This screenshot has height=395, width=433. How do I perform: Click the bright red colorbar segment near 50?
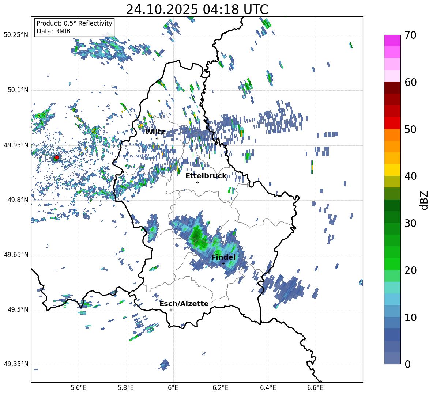[392, 123]
